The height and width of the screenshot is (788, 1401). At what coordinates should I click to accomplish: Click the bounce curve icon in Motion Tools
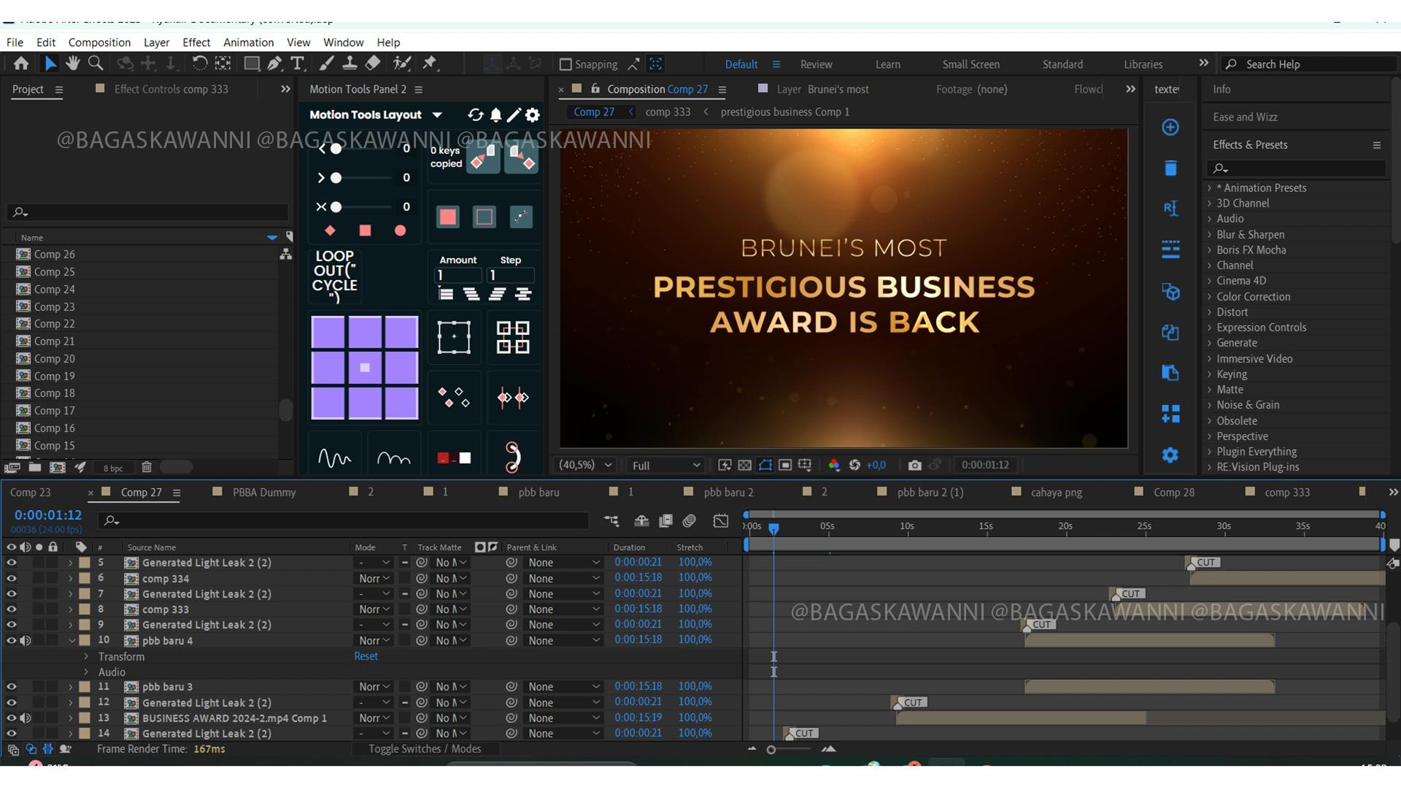click(x=394, y=457)
